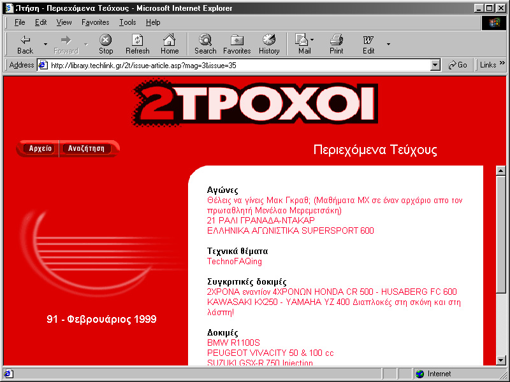Open the Search toolbar icon
Screen dimensions: 510x382
point(205,39)
